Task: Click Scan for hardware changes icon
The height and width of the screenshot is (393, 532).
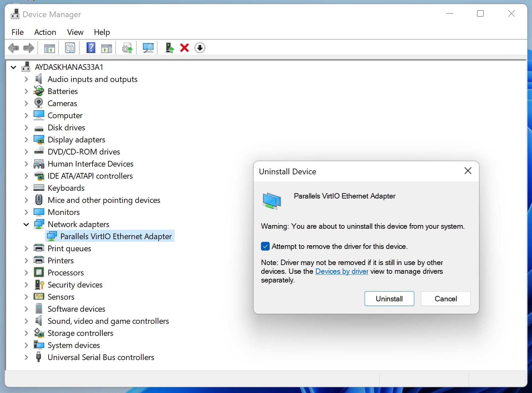Action: coord(148,48)
